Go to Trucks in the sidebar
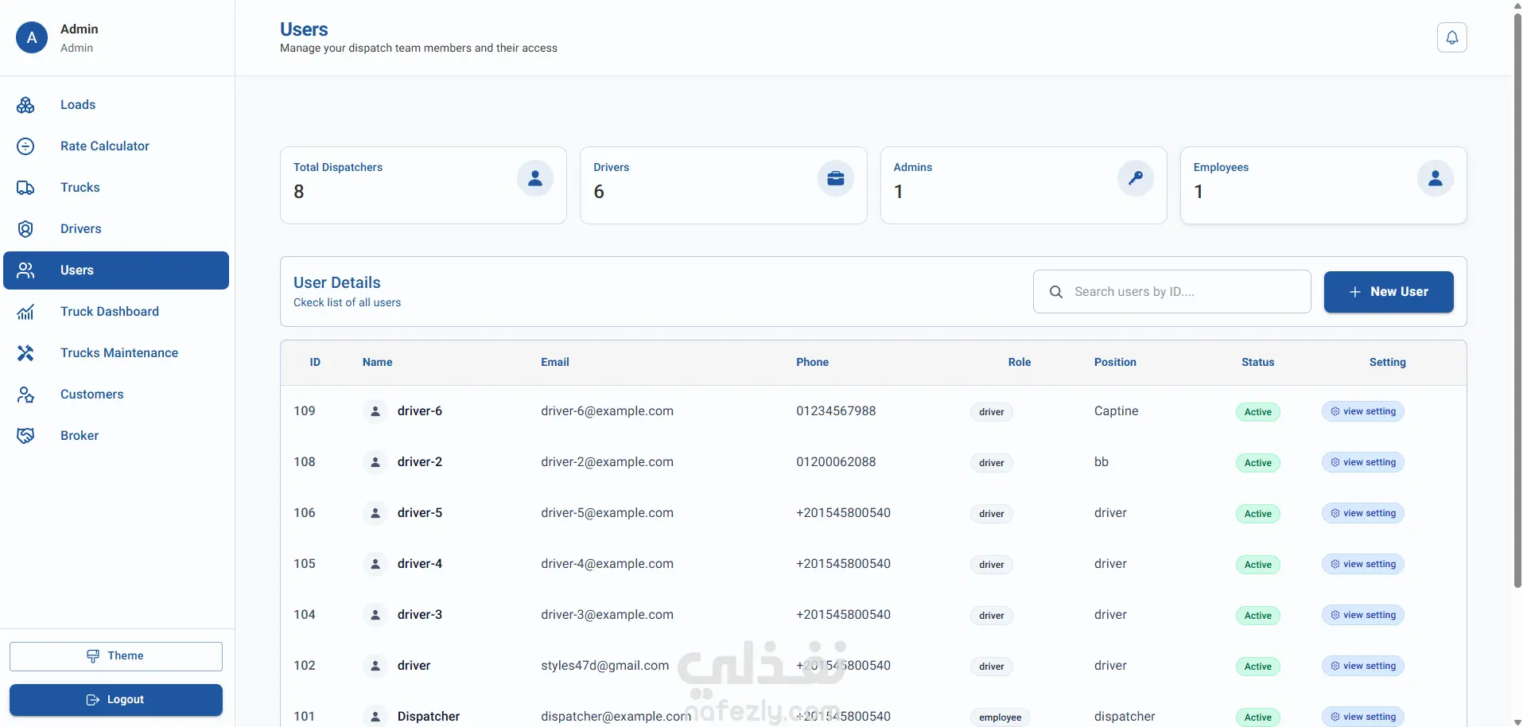Screen dimensions: 1523x727 tap(116, 188)
